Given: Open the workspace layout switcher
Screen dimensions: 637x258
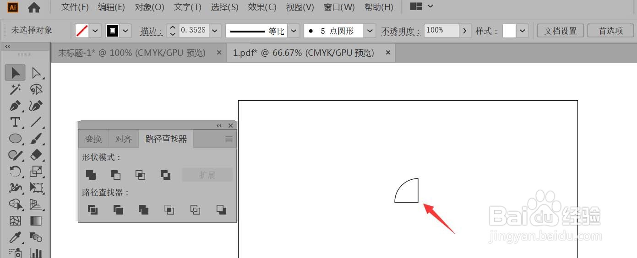Looking at the screenshot, I should pos(422,7).
